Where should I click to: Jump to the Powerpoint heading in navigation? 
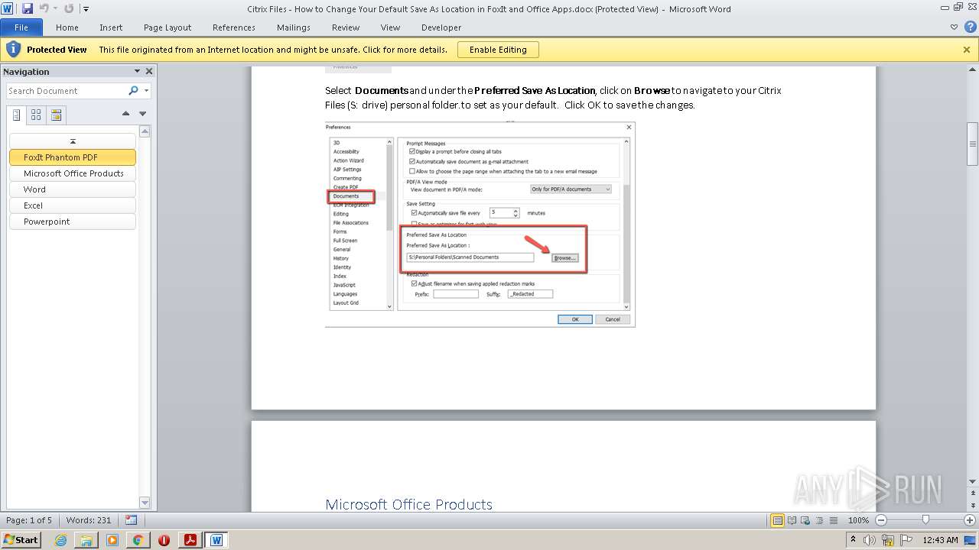(73, 222)
